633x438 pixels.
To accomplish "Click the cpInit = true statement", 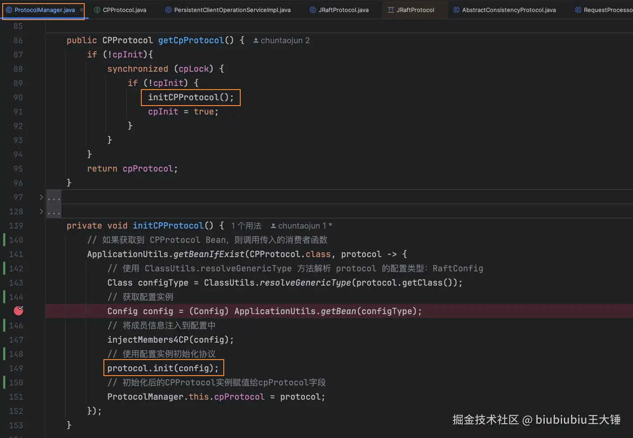I will [183, 111].
